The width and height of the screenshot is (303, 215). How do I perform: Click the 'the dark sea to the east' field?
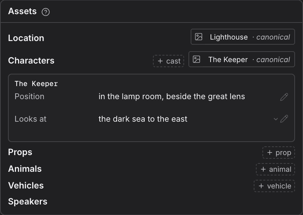143,119
